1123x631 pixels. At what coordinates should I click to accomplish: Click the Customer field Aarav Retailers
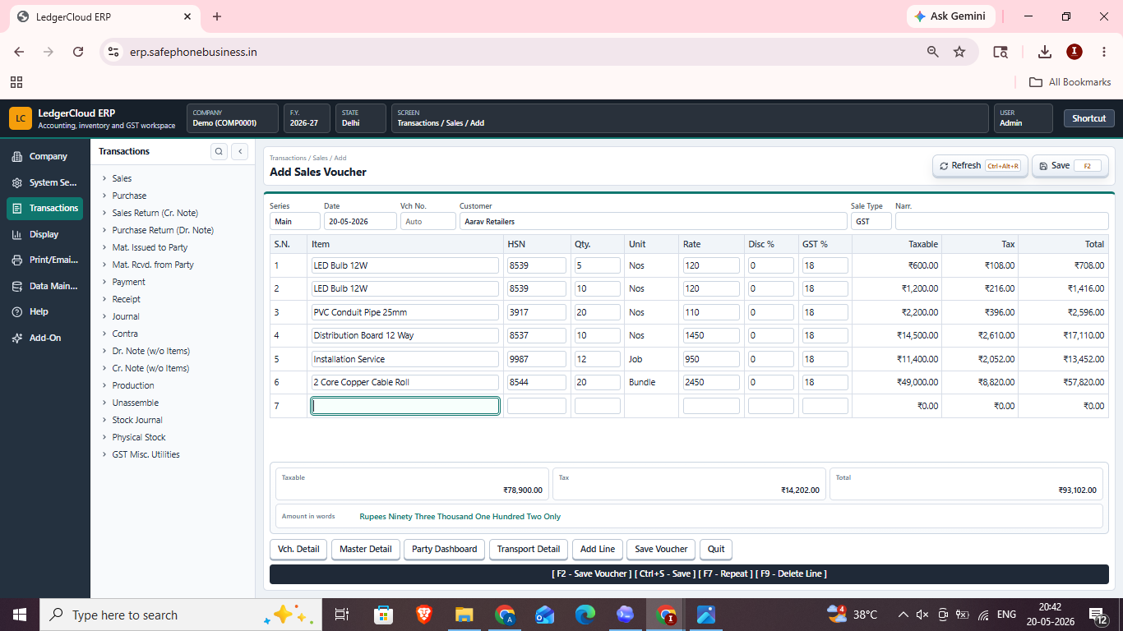pos(653,221)
